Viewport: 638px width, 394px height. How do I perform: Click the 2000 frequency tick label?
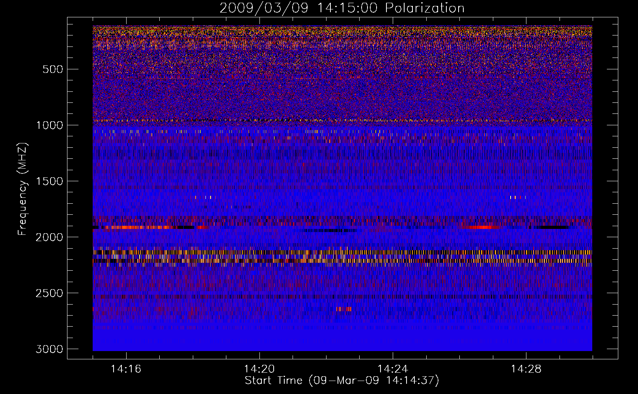[x=49, y=237]
